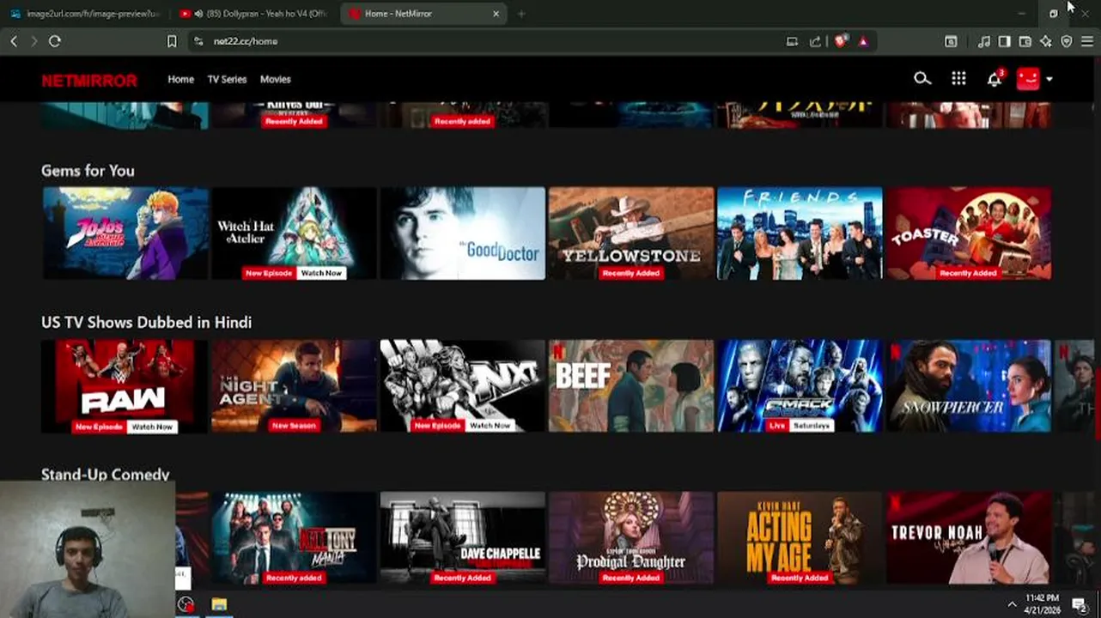Click the NETMIRROR logo
This screenshot has width=1101, height=618.
pyautogui.click(x=89, y=81)
